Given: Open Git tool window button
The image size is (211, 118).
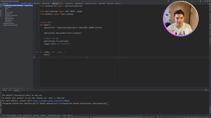Looking at the screenshot, I should point(4,115).
